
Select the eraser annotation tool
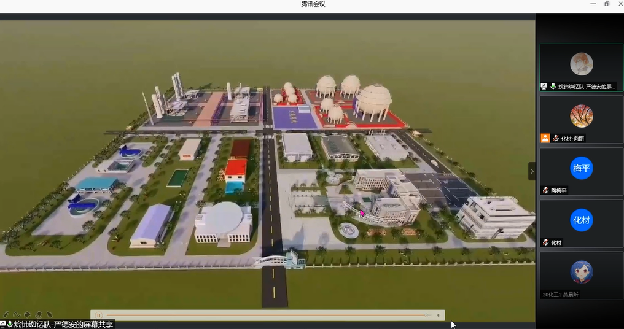[x=37, y=314]
